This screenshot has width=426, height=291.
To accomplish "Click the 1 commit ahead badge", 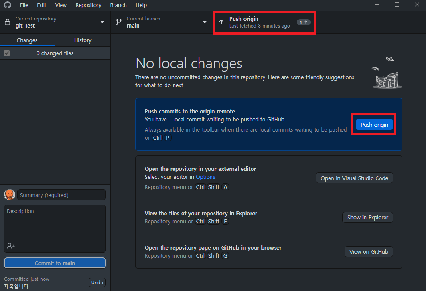I will 304,22.
